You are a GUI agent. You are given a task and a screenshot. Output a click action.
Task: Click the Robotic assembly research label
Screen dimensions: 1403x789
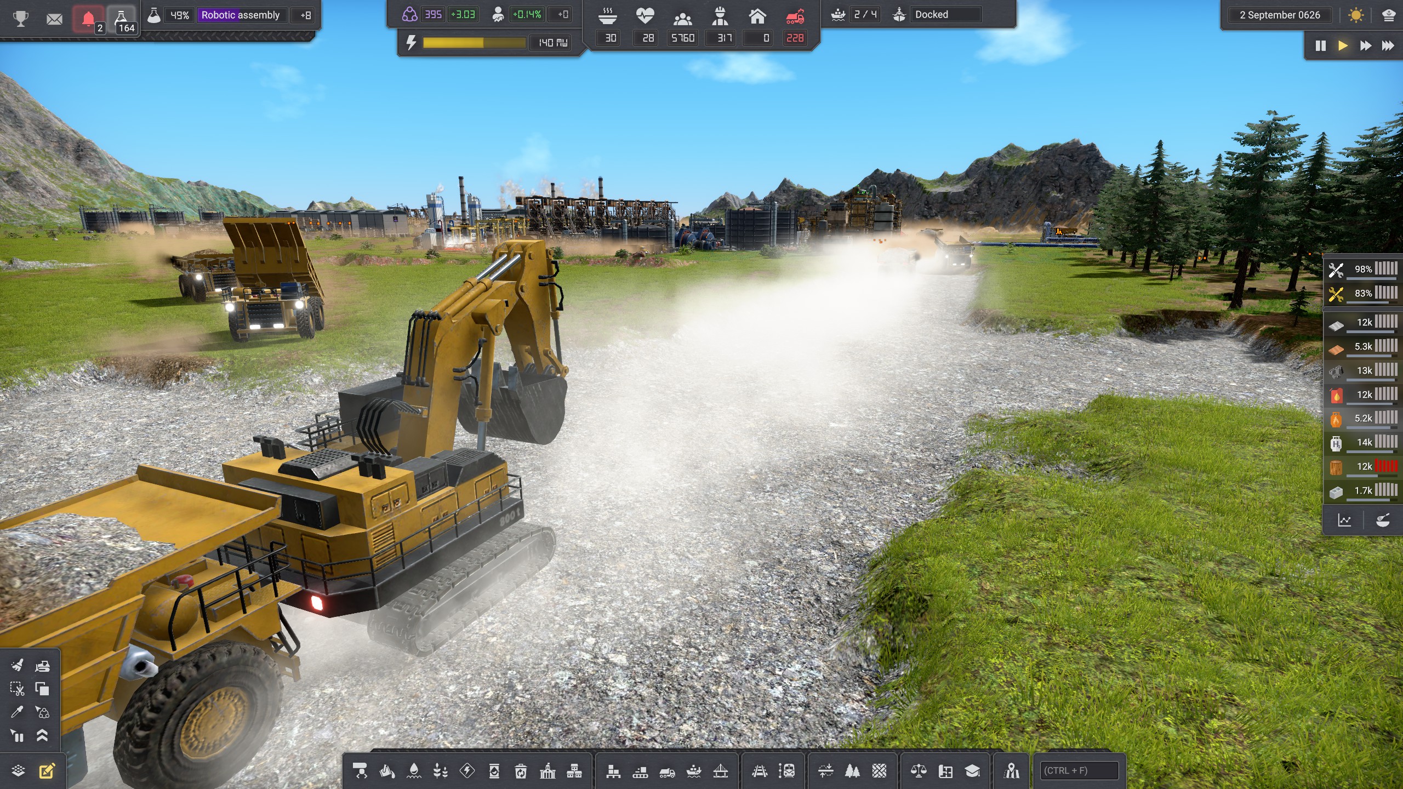pyautogui.click(x=241, y=15)
